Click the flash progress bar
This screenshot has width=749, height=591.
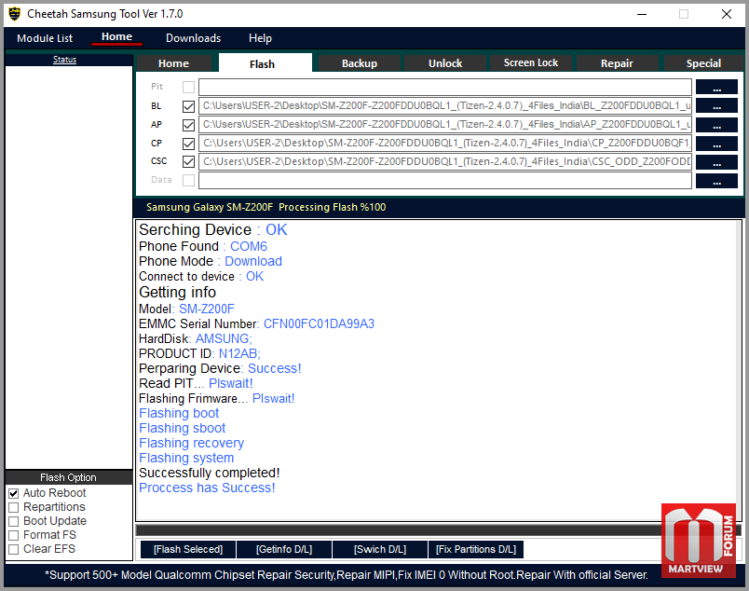[x=438, y=529]
